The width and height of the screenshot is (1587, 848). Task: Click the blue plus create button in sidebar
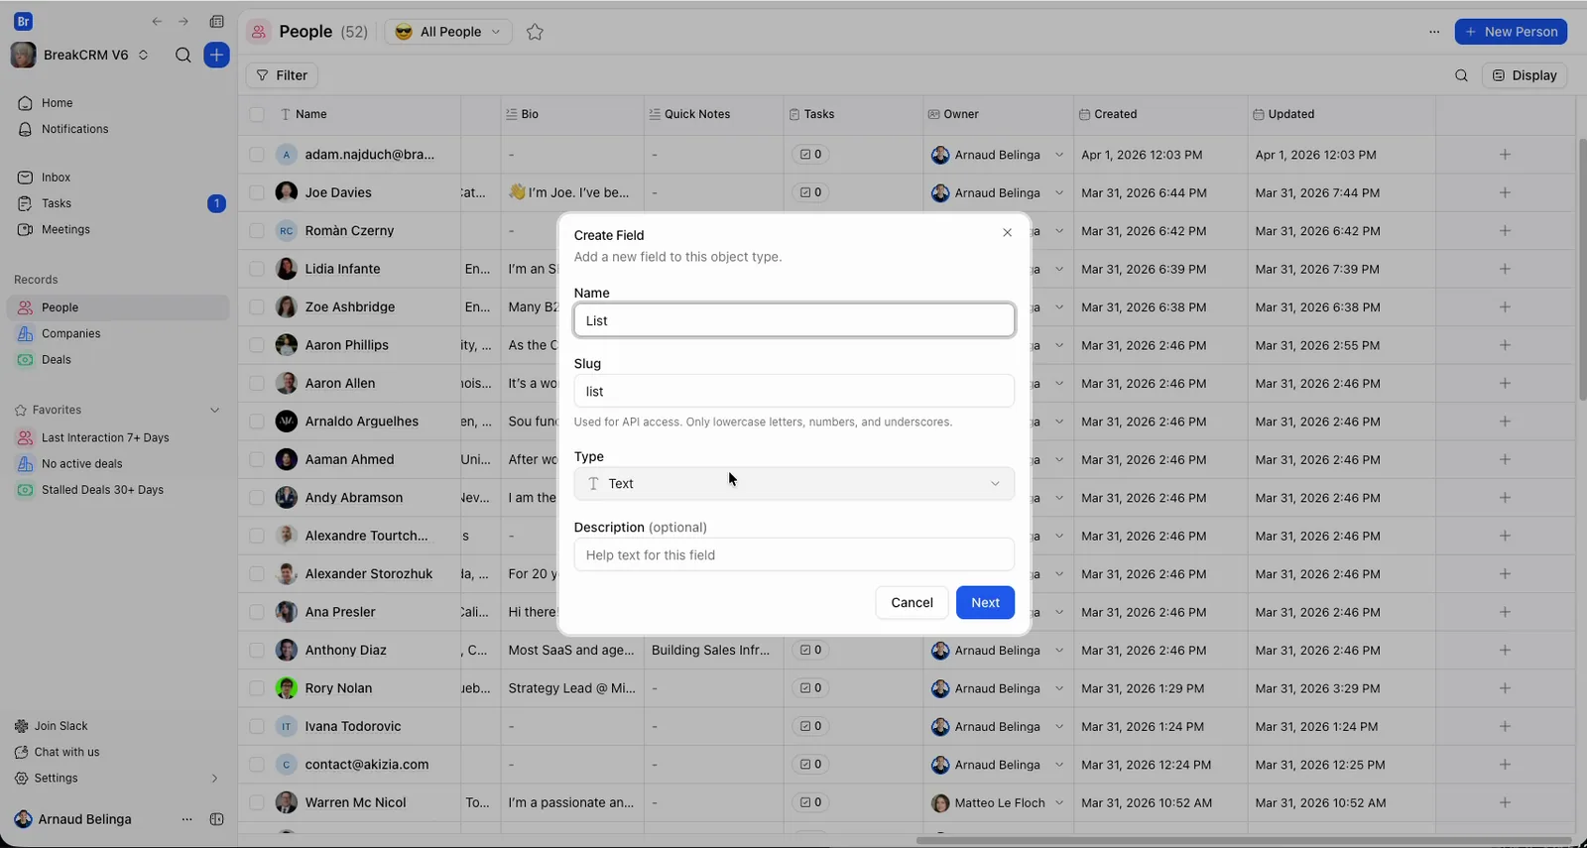pos(216,56)
